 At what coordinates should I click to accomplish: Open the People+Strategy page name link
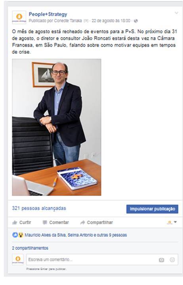click(x=48, y=14)
